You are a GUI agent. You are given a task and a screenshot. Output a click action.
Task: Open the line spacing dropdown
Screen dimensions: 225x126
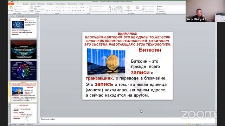pos(87,7)
